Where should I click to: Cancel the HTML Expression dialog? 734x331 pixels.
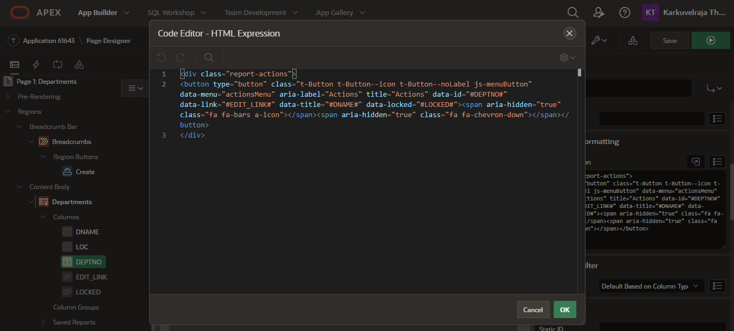pos(533,310)
